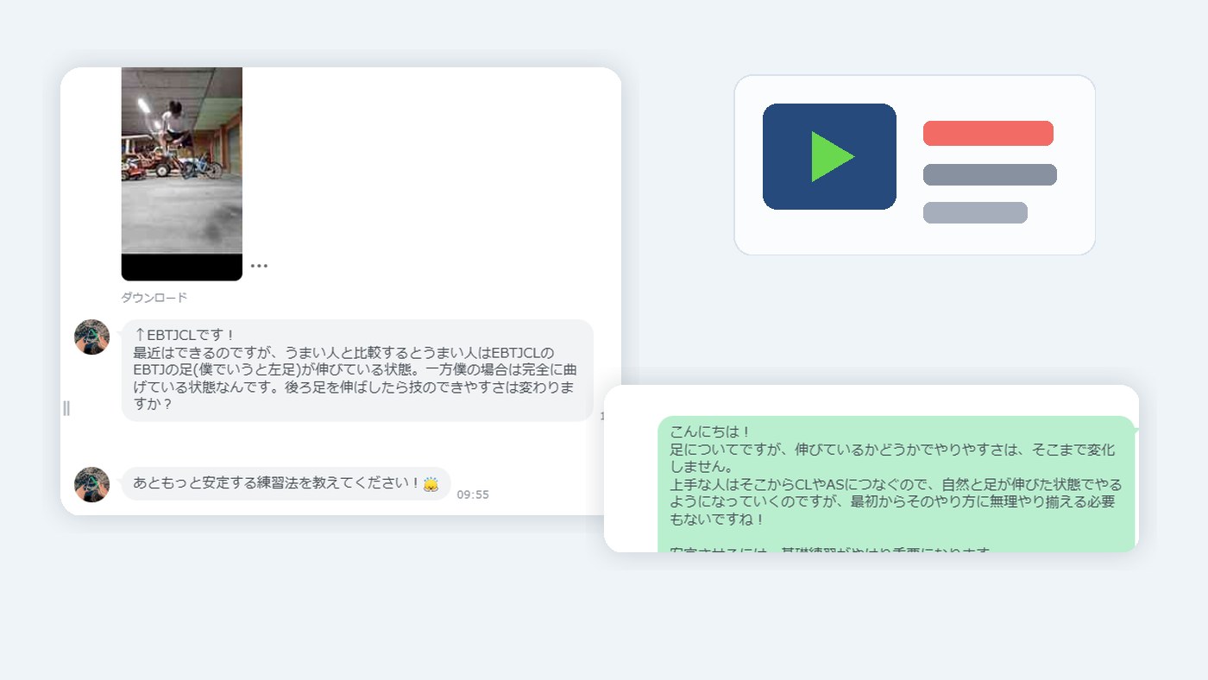Select the green reply starting with こんにちは！

(x=897, y=484)
